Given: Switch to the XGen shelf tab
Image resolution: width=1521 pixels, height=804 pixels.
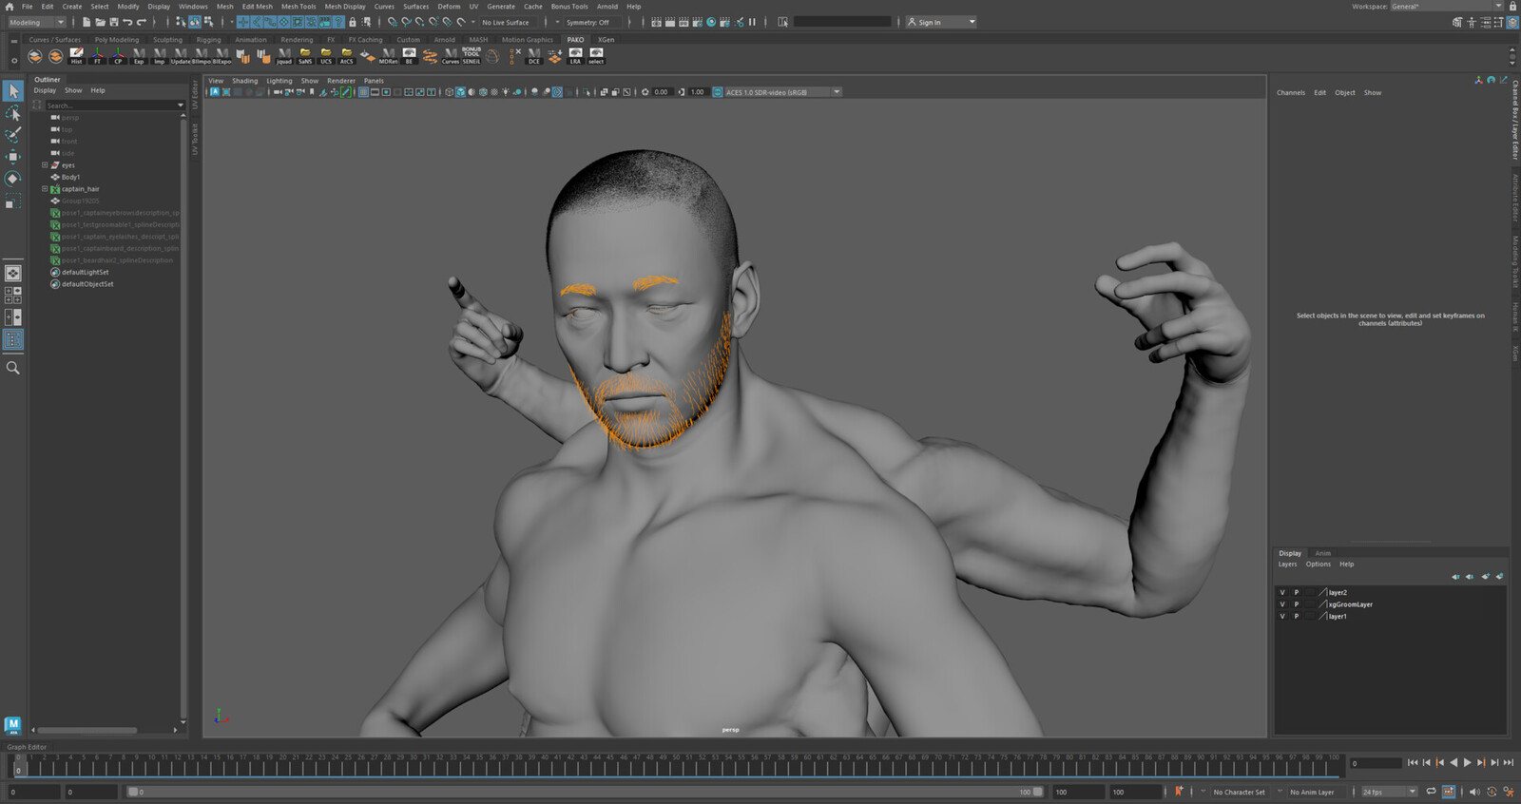Looking at the screenshot, I should (606, 40).
